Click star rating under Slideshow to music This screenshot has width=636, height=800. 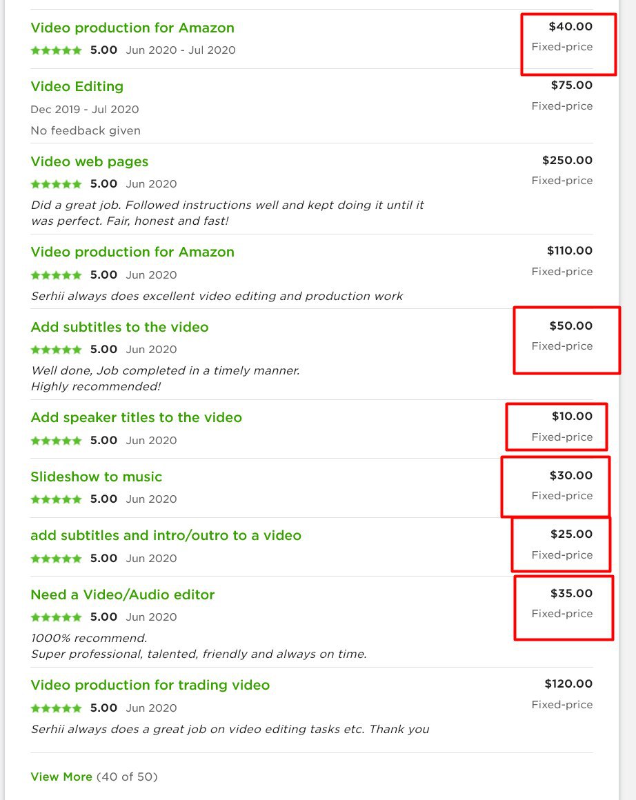point(56,499)
